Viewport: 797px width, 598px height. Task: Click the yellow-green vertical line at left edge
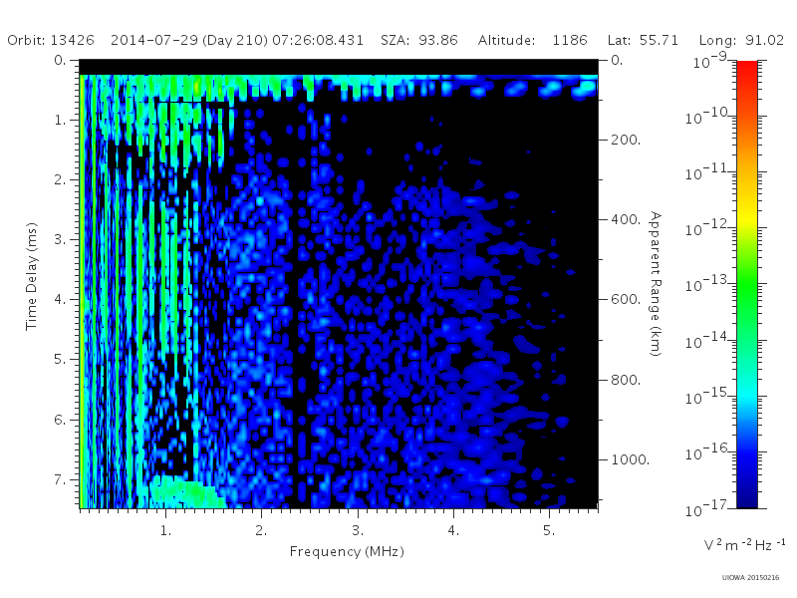click(82, 291)
